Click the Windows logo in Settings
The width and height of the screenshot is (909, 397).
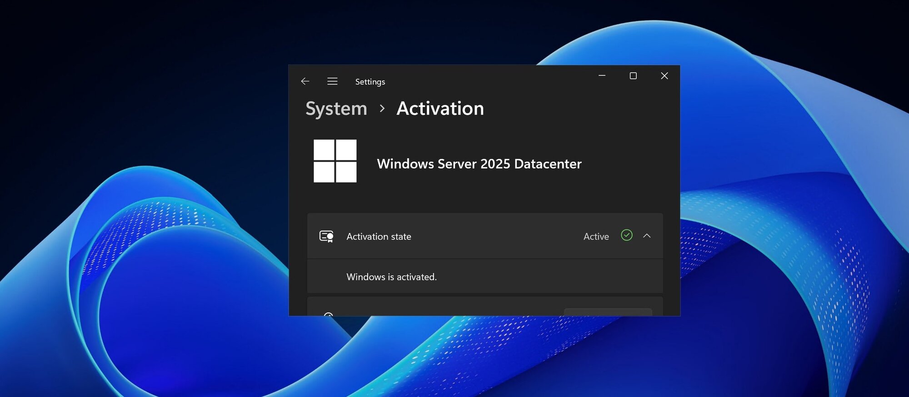click(x=335, y=161)
